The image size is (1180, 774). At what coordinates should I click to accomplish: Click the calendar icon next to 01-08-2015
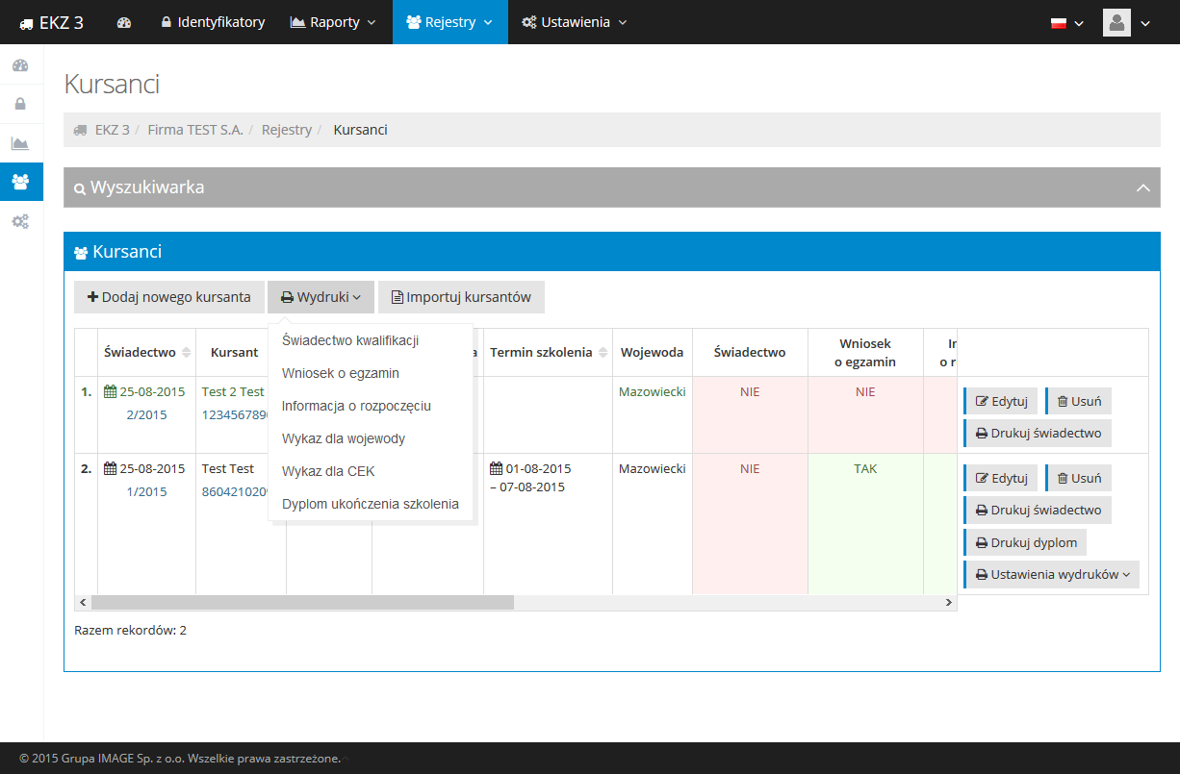tap(496, 469)
